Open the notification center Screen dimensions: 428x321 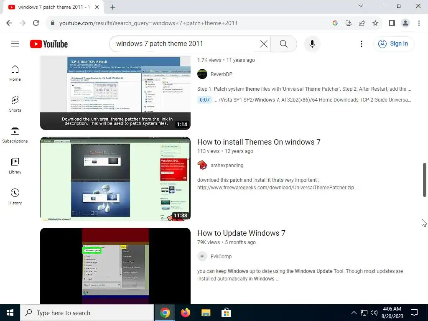click(414, 313)
